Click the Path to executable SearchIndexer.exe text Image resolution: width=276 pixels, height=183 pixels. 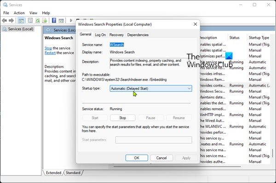pos(124,80)
